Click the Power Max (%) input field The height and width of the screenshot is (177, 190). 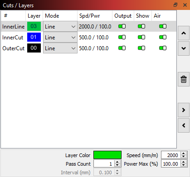171,164
